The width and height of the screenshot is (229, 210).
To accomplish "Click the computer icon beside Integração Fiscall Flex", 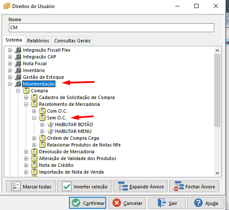I will 18,50.
